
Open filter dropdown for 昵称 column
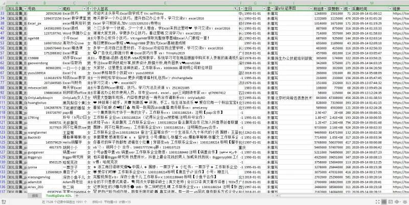point(84,9)
